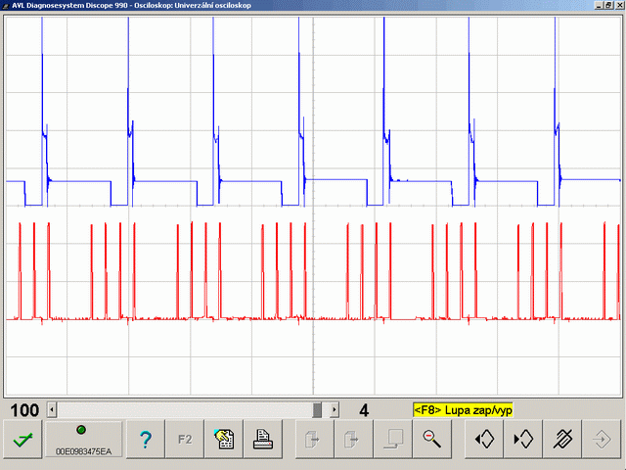626x470 pixels.
Task: Click the yellow F8 Lupa zap/vyp label
Action: (x=463, y=410)
